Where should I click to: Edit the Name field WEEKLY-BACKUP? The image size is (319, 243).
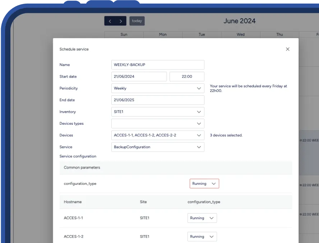[x=158, y=65]
